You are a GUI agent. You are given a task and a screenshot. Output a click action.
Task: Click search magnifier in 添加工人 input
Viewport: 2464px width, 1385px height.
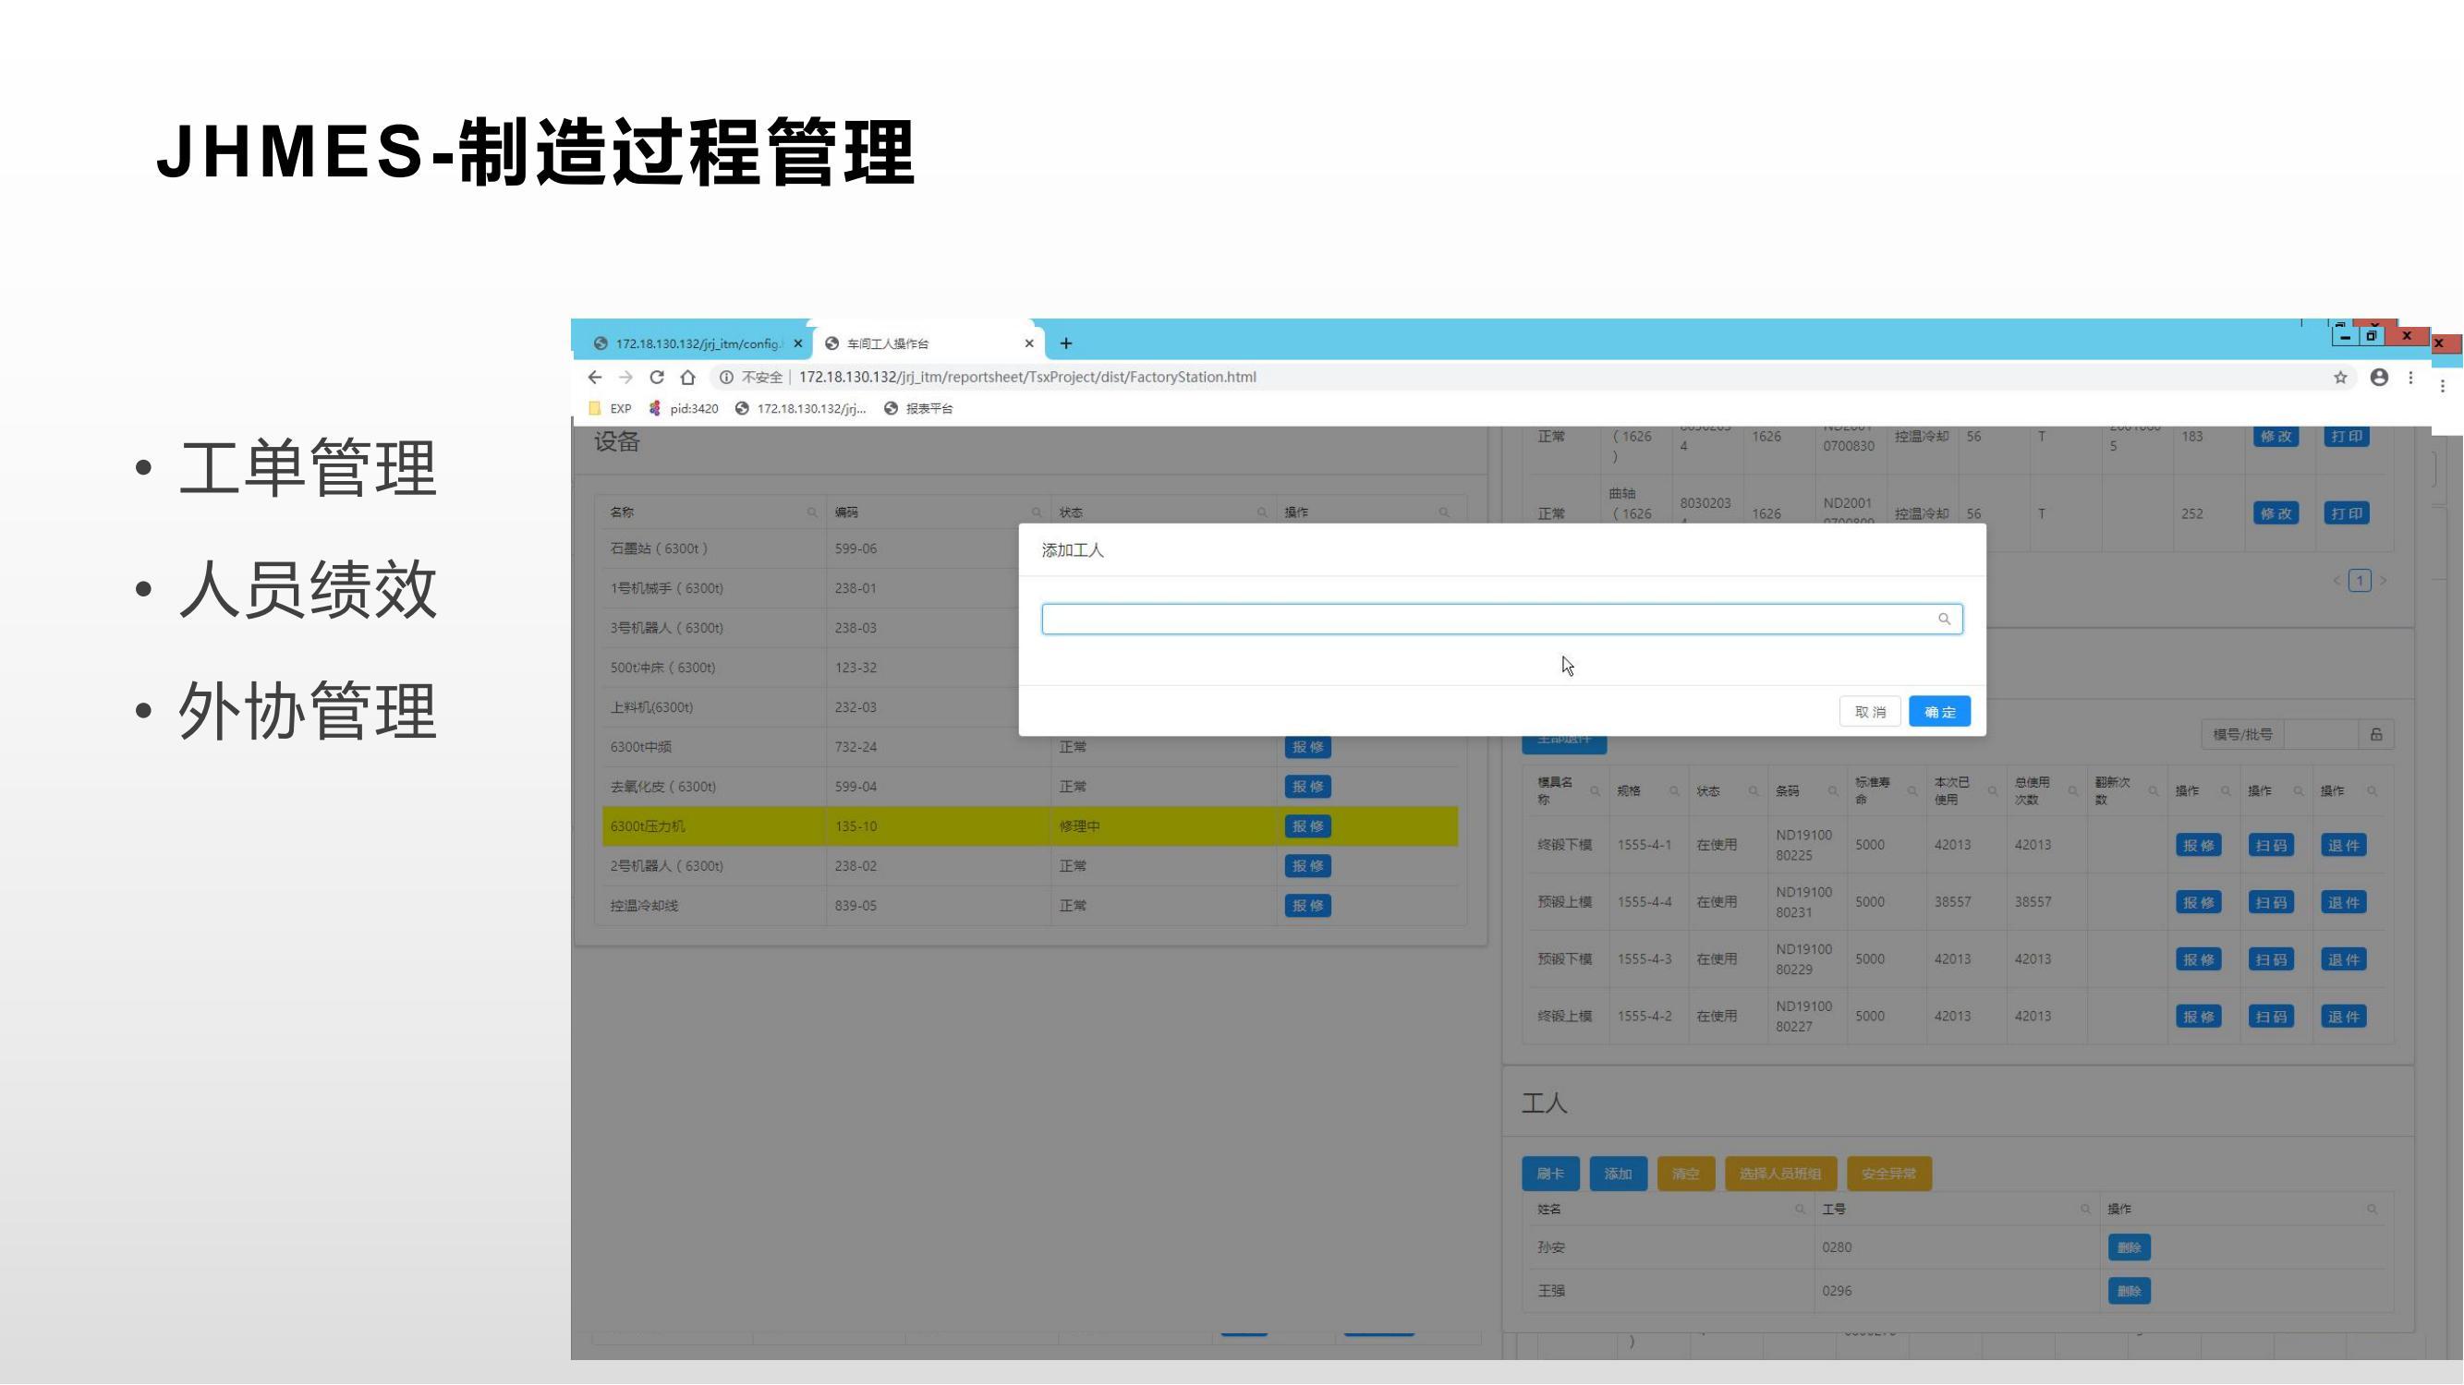1944,620
